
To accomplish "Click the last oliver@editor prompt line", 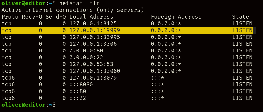I will coord(28,105).
